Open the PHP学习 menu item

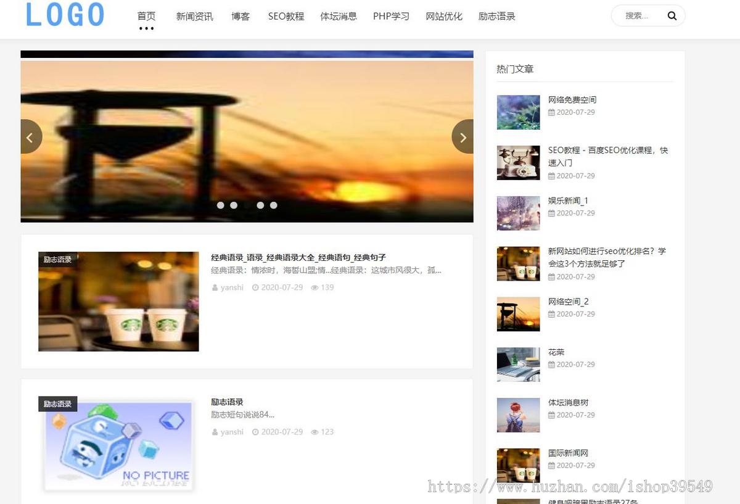[x=391, y=16]
